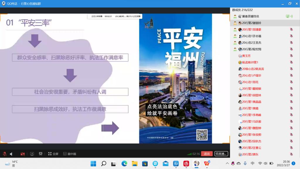
Task: Click the screen sharing icon beside 夏春英辅导员
Action: [x=288, y=16]
